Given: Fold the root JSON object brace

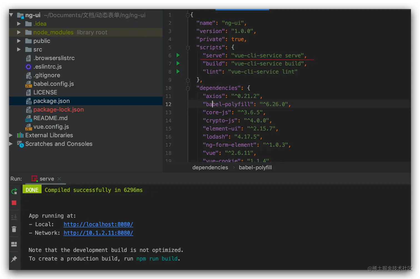Looking at the screenshot, I should 188,15.
